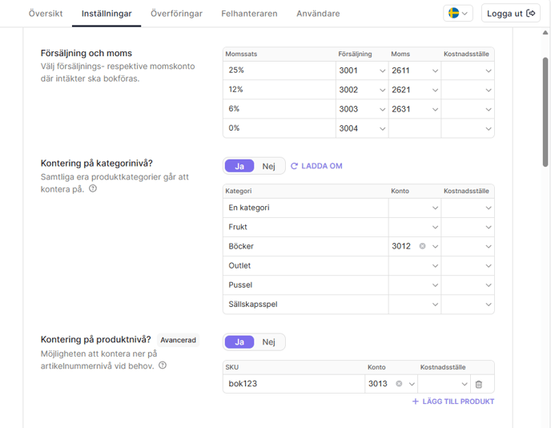
Task: Expand the Konto dropdown for Frukt
Action: (x=415, y=227)
